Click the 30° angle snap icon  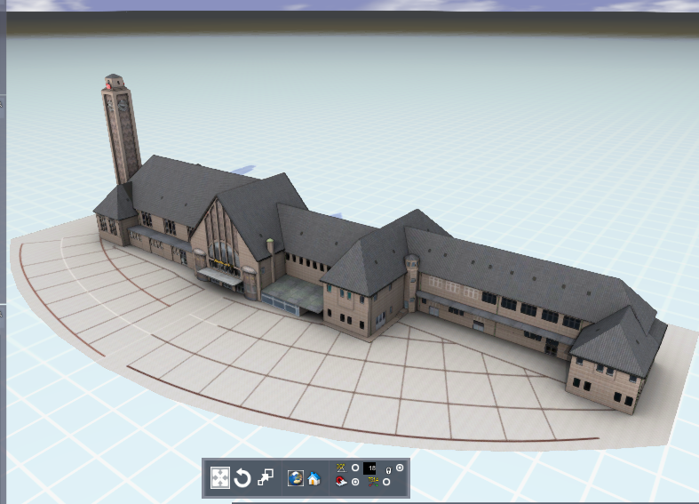click(341, 468)
